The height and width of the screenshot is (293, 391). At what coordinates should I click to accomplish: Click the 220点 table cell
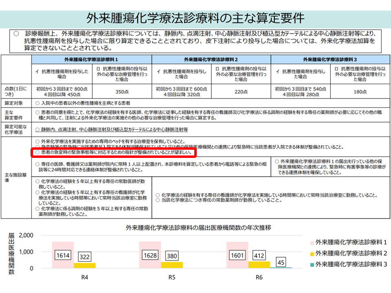[x=241, y=92]
